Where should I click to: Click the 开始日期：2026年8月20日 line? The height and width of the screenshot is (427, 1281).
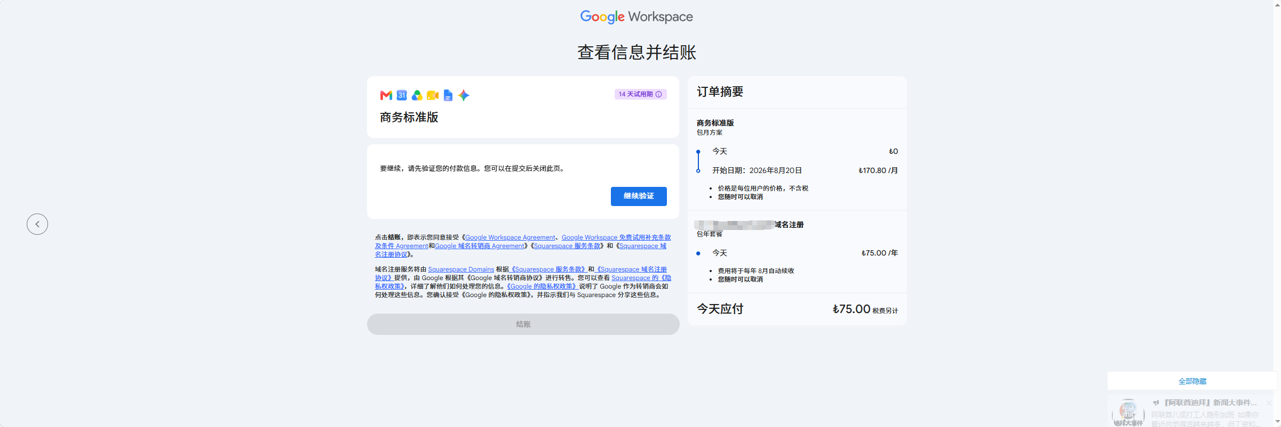point(757,170)
